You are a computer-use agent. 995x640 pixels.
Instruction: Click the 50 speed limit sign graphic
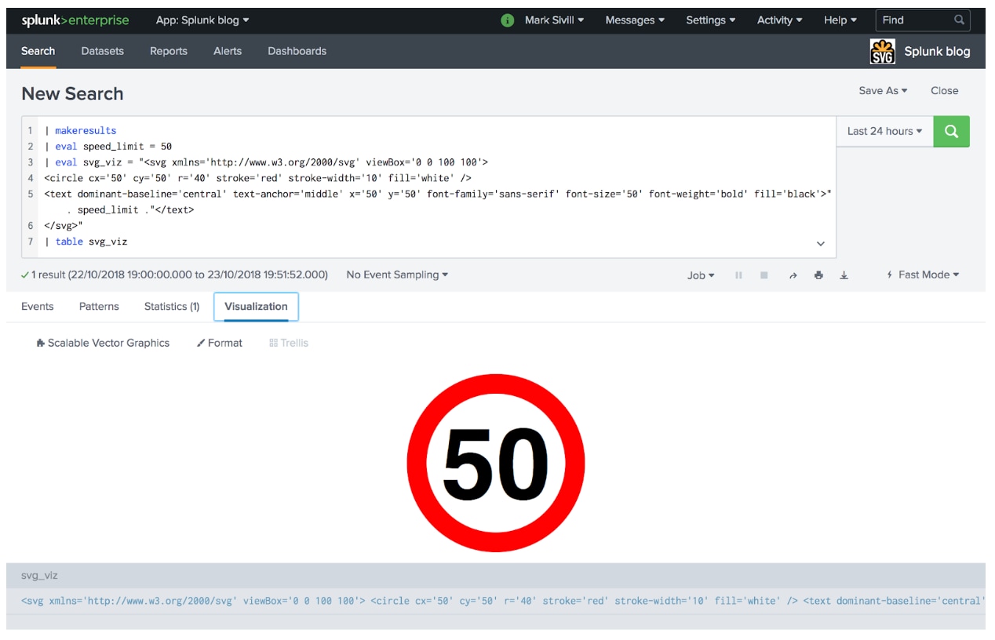(496, 463)
